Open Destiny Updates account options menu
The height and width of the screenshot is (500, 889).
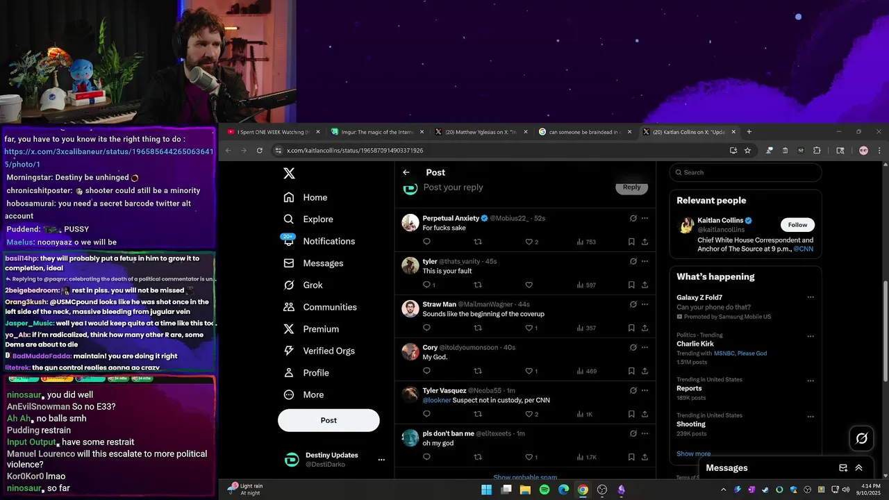pyautogui.click(x=381, y=460)
